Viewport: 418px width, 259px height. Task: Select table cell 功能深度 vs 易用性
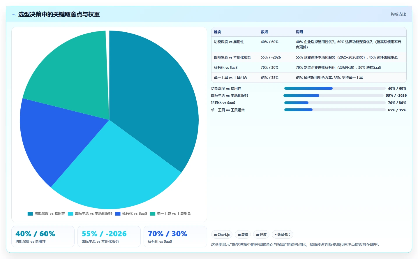[x=229, y=42]
